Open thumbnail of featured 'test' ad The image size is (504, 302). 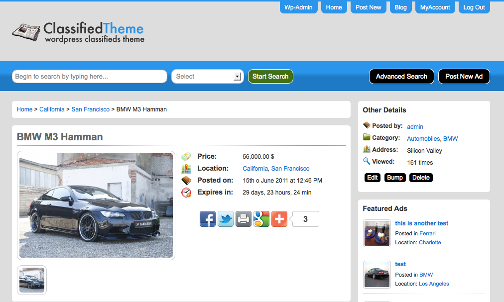(377, 274)
